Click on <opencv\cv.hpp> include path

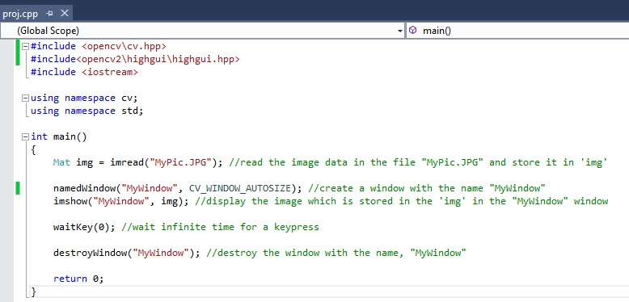(x=124, y=47)
